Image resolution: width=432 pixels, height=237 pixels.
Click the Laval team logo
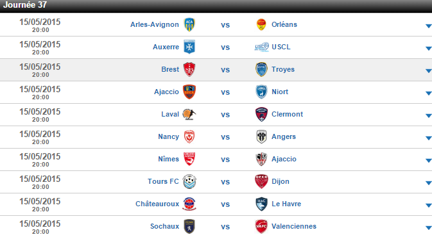tap(189, 114)
